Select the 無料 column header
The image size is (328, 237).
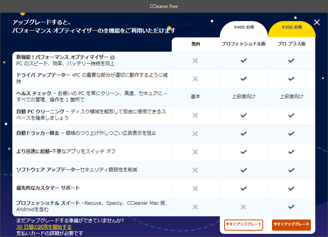pyautogui.click(x=196, y=44)
